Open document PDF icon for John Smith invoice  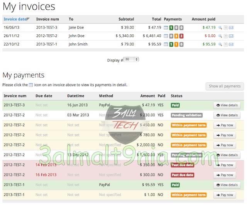(226, 44)
